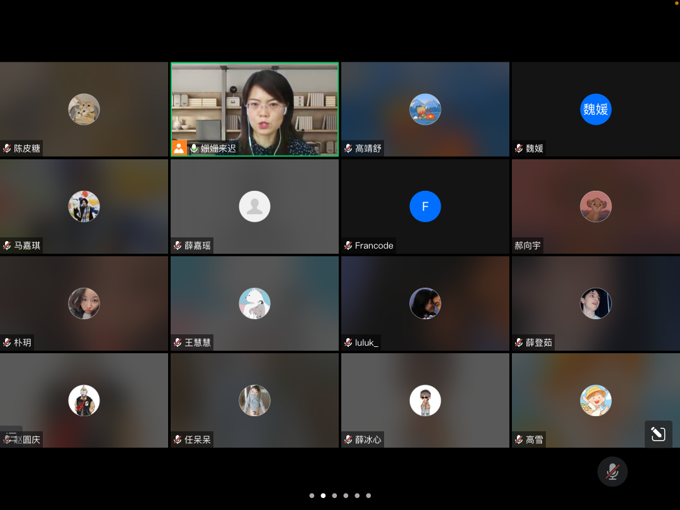Click the orange host icon beside 姗姗来迟
Viewport: 680px width, 510px height.
coord(179,148)
